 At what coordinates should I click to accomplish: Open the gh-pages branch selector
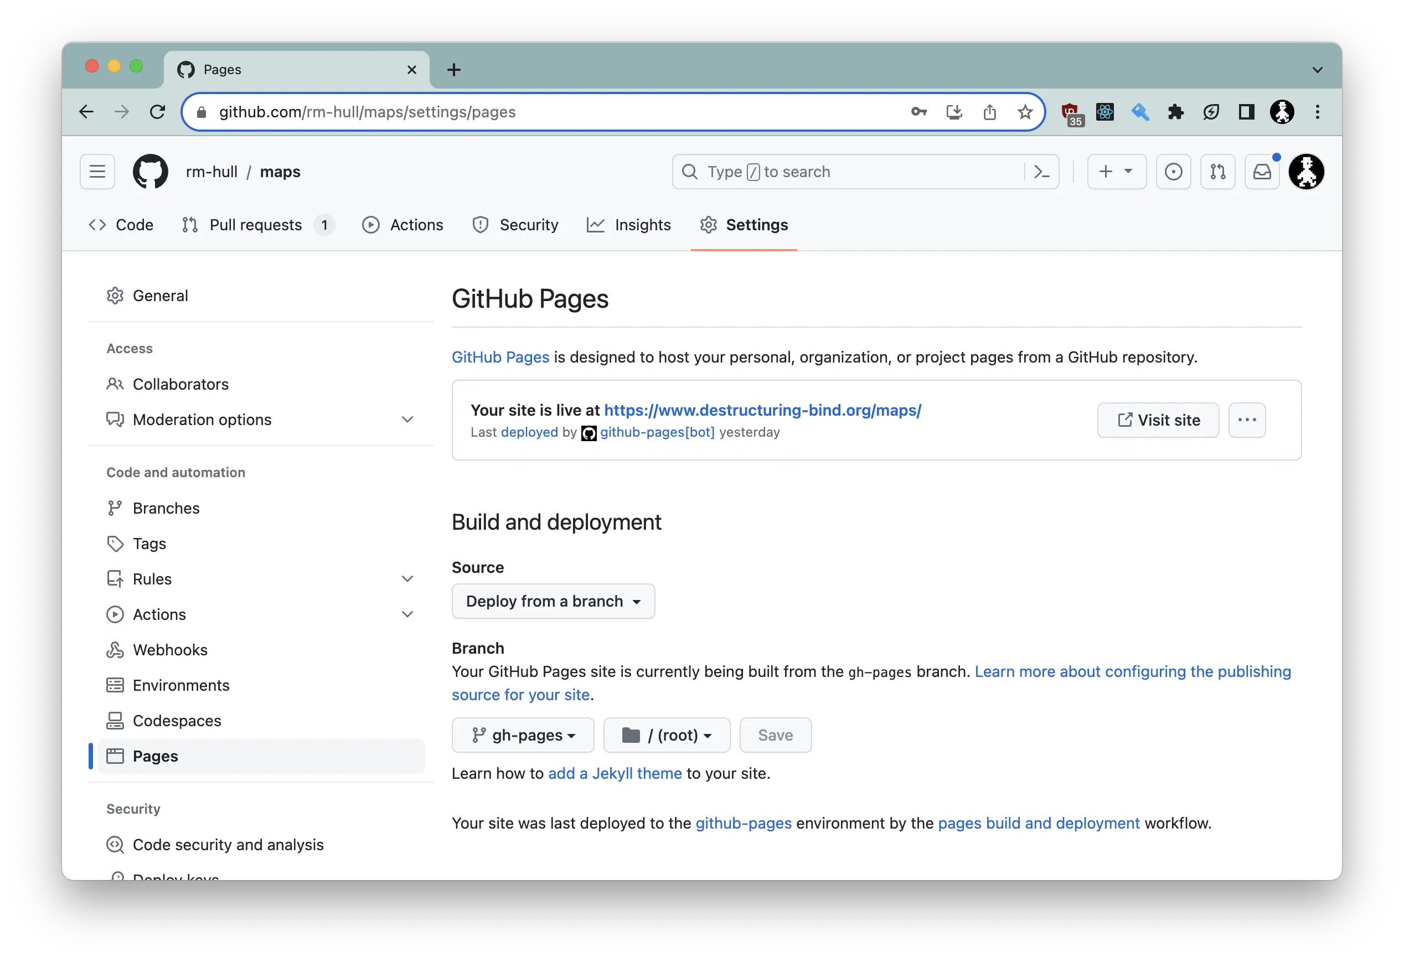pos(523,735)
